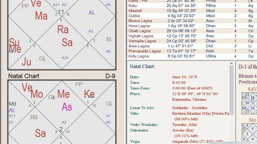Click nakshatra cell Chit in Sree Lagna row

[x=210, y=46]
